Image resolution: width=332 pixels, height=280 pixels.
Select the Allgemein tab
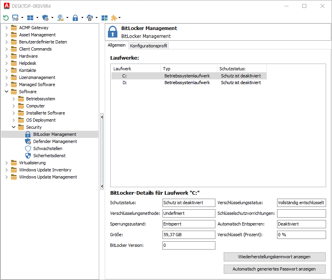tap(116, 45)
